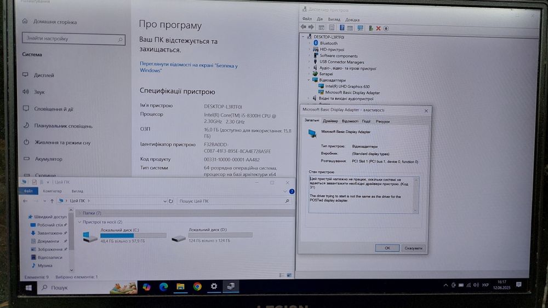Image resolution: width=548 pixels, height=308 pixels.
Task: Click the Back arrow in Explorer window
Action: click(25, 201)
